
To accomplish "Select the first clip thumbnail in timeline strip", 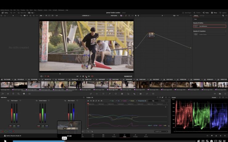I will (x=7, y=85).
